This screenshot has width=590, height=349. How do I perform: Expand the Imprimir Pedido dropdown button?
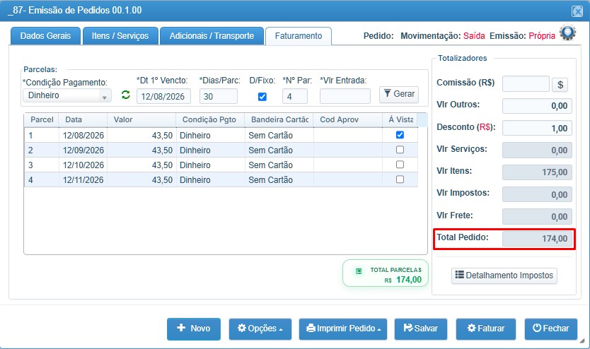343,329
